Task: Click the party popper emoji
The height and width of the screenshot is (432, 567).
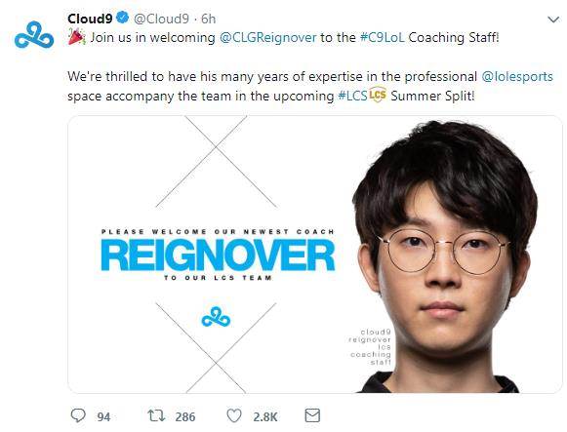Action: [76, 38]
